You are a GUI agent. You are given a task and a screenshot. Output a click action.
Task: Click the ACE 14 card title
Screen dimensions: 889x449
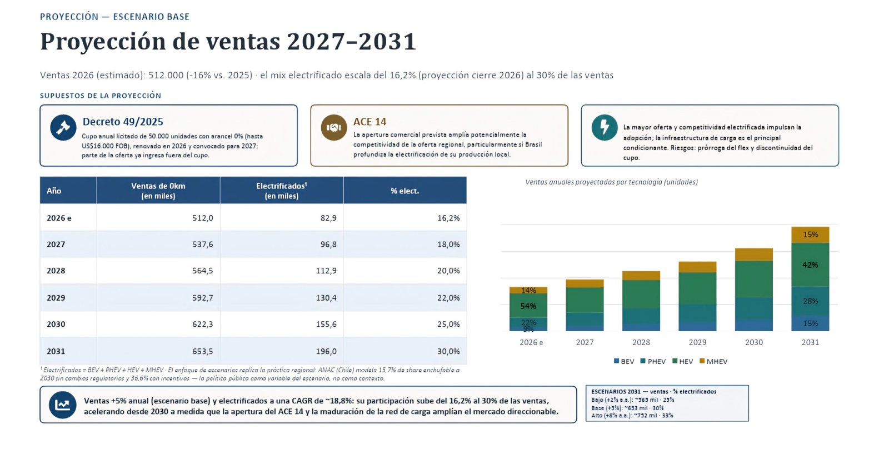369,122
